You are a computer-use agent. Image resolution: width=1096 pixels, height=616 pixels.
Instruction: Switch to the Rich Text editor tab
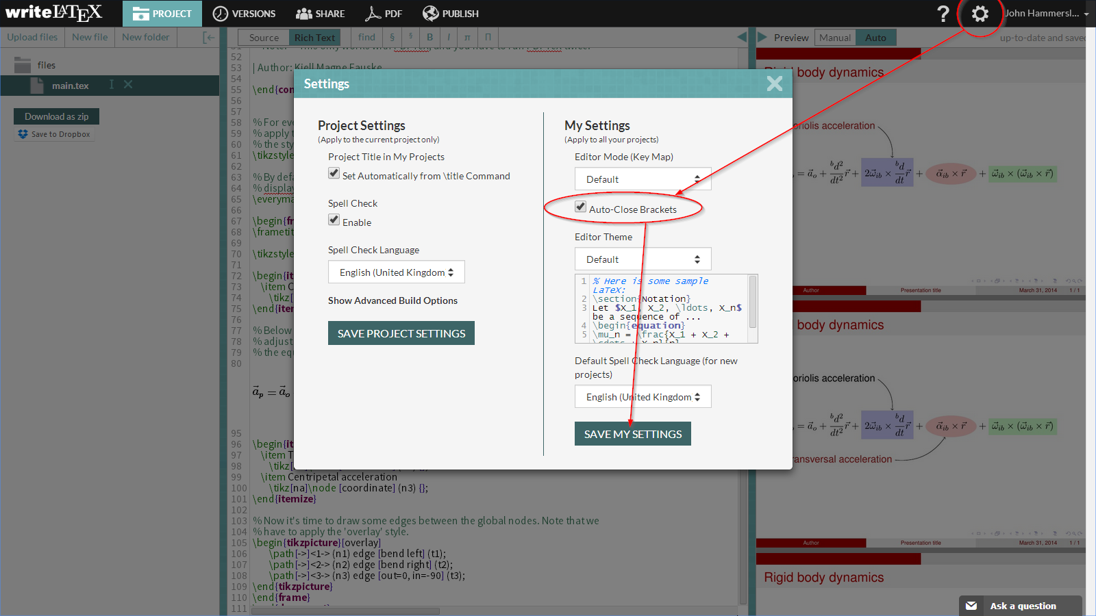click(x=314, y=37)
